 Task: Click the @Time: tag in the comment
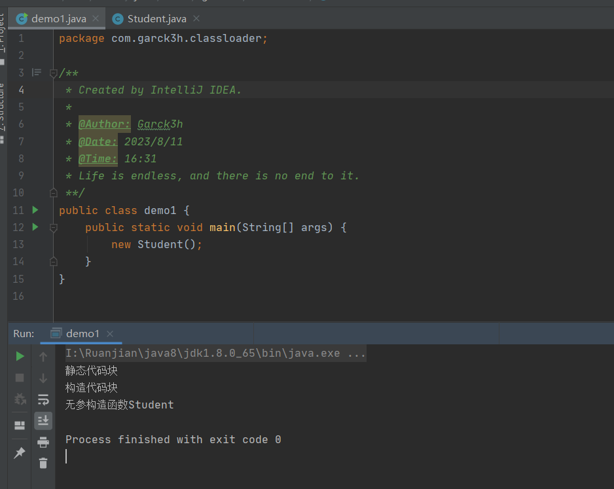[98, 158]
